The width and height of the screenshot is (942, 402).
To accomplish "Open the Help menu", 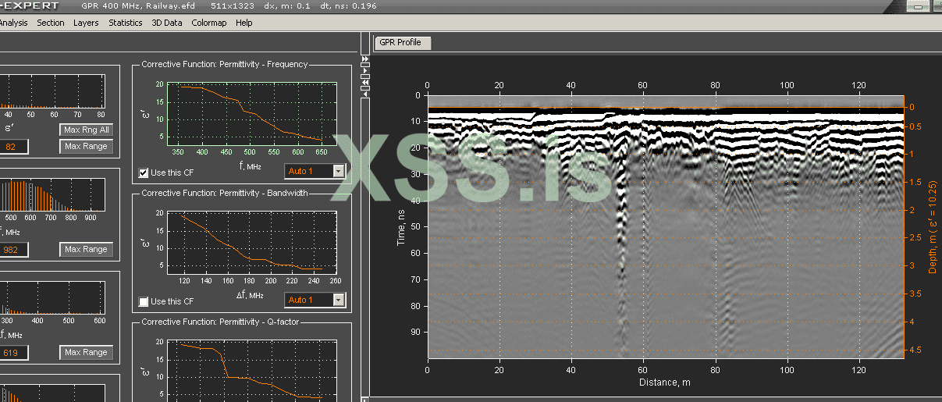I will (244, 23).
